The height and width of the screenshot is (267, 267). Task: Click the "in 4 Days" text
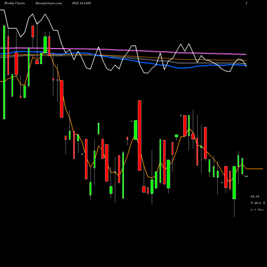[x=257, y=210]
